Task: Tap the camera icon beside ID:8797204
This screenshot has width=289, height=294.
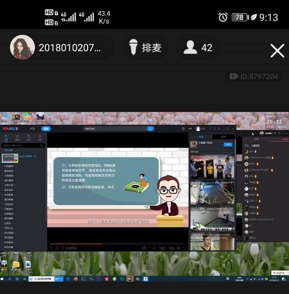Action: point(234,76)
